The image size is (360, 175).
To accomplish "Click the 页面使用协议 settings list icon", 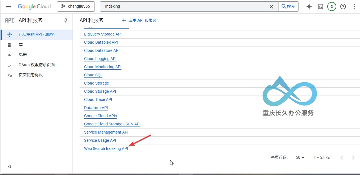I will [10, 75].
